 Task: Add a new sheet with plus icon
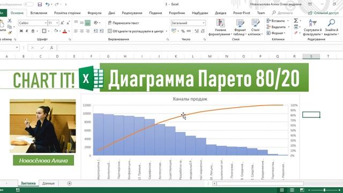(x=69, y=183)
